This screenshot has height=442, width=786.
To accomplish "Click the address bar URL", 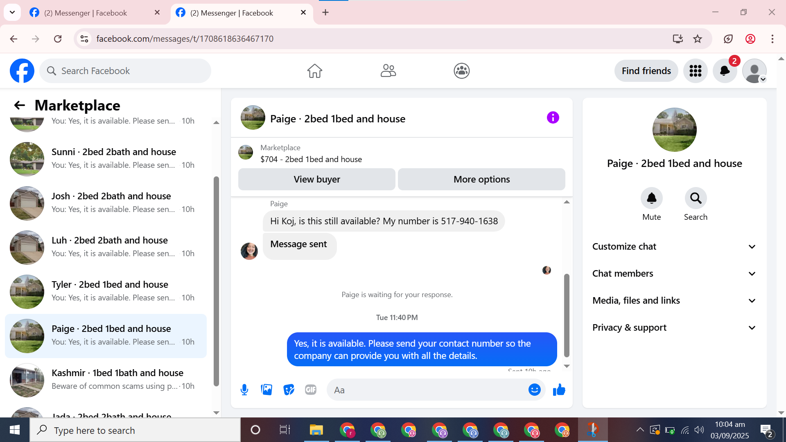I will (x=185, y=39).
